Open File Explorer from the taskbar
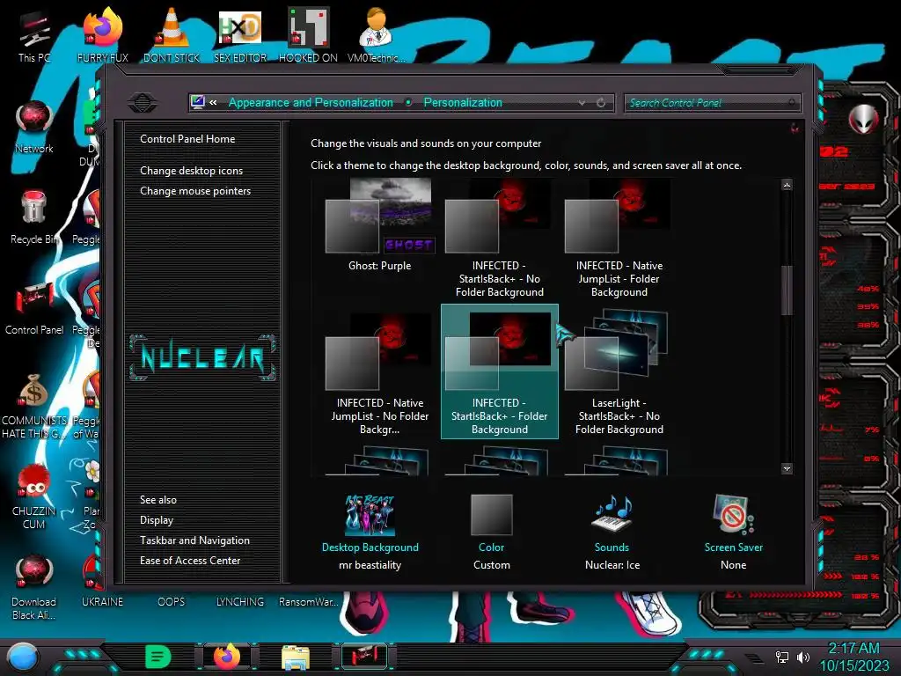The height and width of the screenshot is (676, 901). [x=296, y=658]
